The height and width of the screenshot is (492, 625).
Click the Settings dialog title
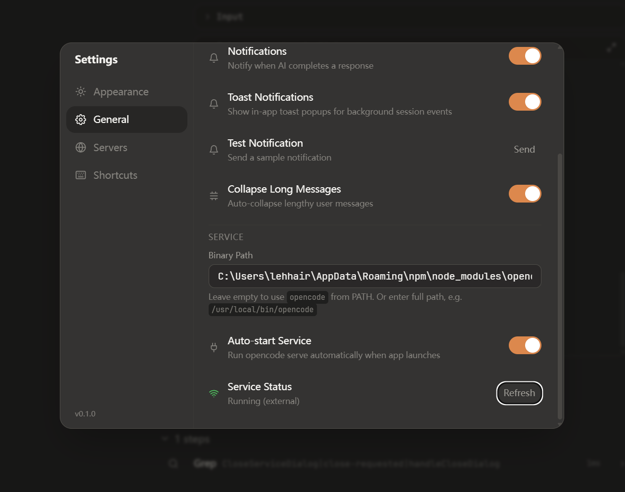coord(96,60)
